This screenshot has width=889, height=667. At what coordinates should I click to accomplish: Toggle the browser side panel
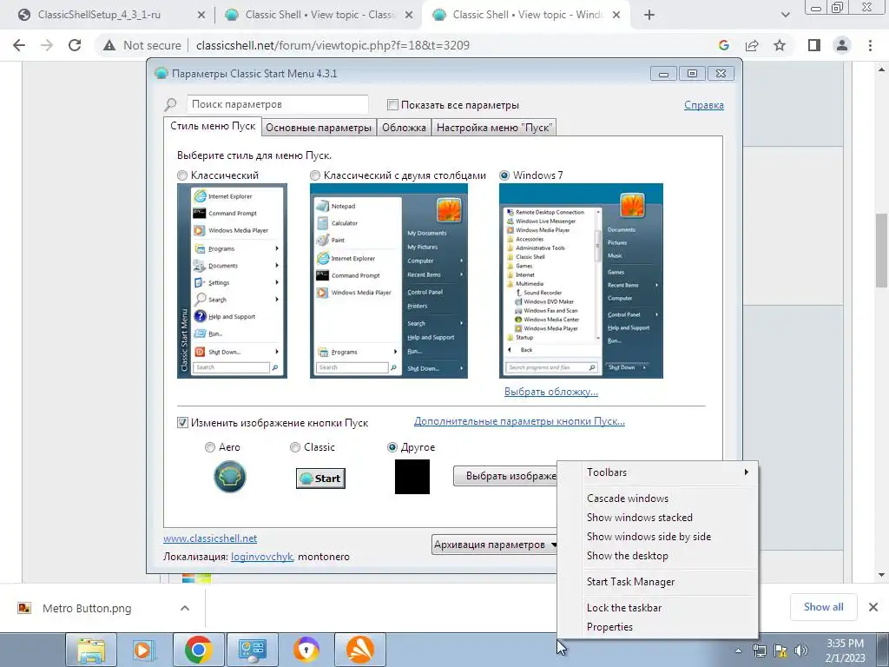pos(814,45)
